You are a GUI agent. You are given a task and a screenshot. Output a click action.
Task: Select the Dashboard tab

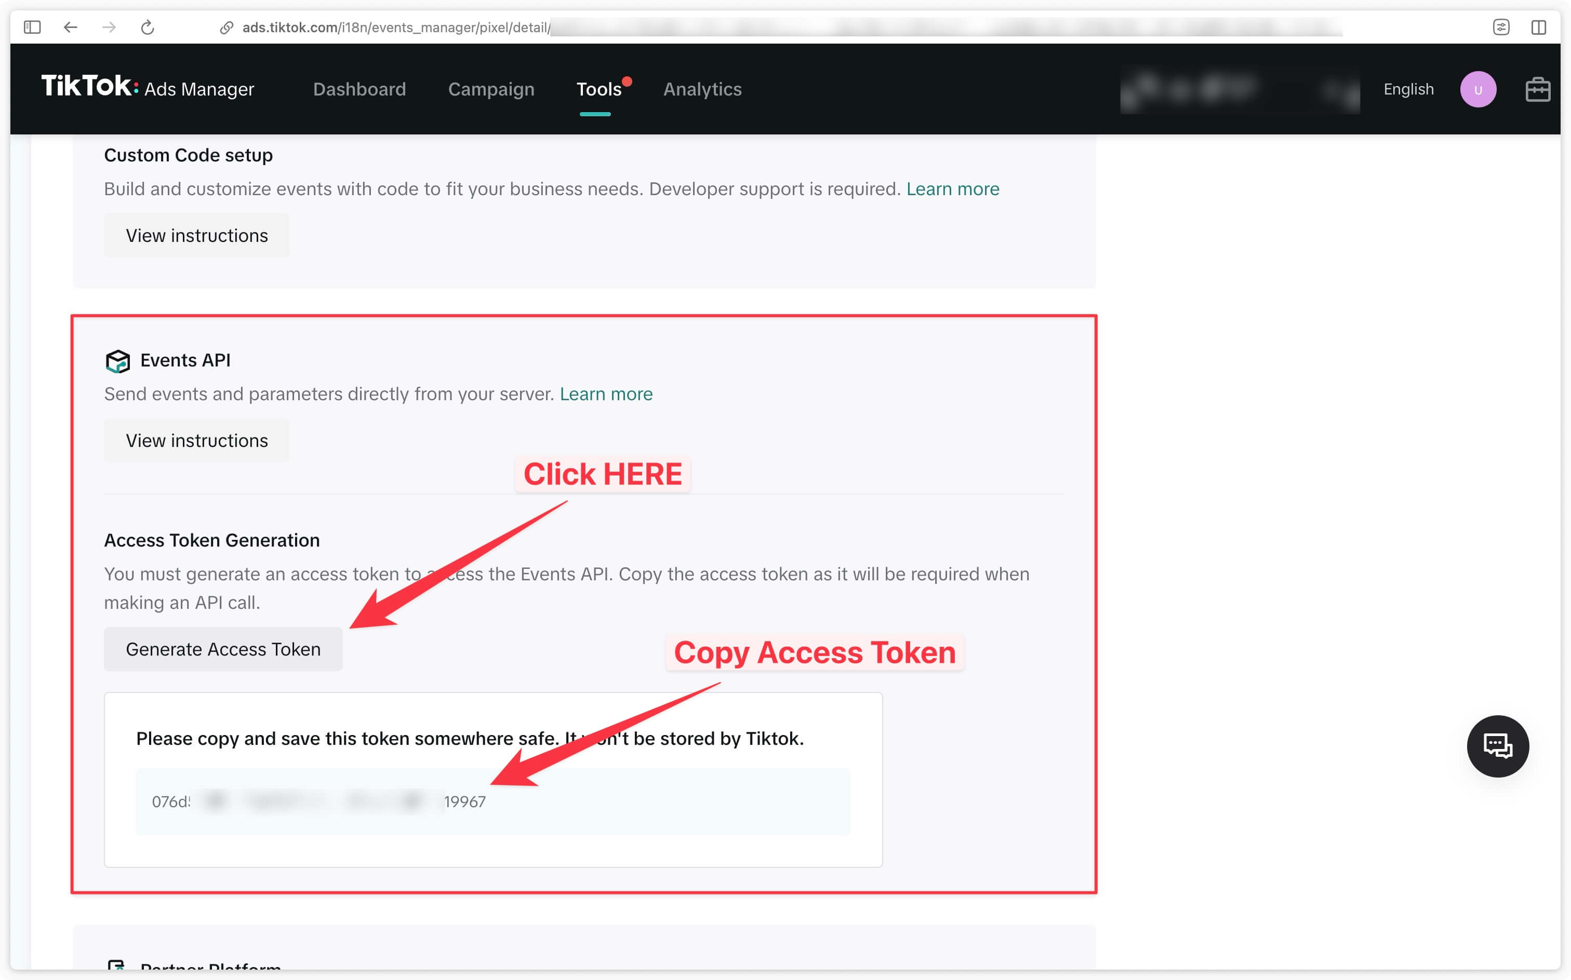[359, 88]
